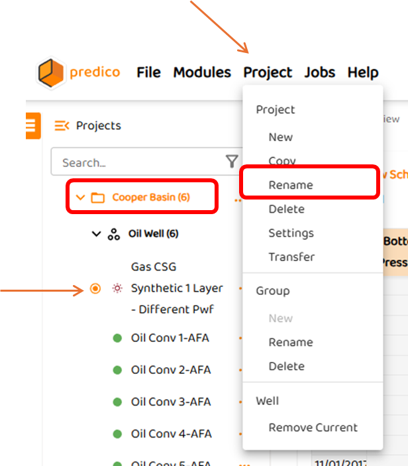Click green status dot beside Oil Conv 3-AFA
This screenshot has height=466, width=408.
click(x=117, y=402)
